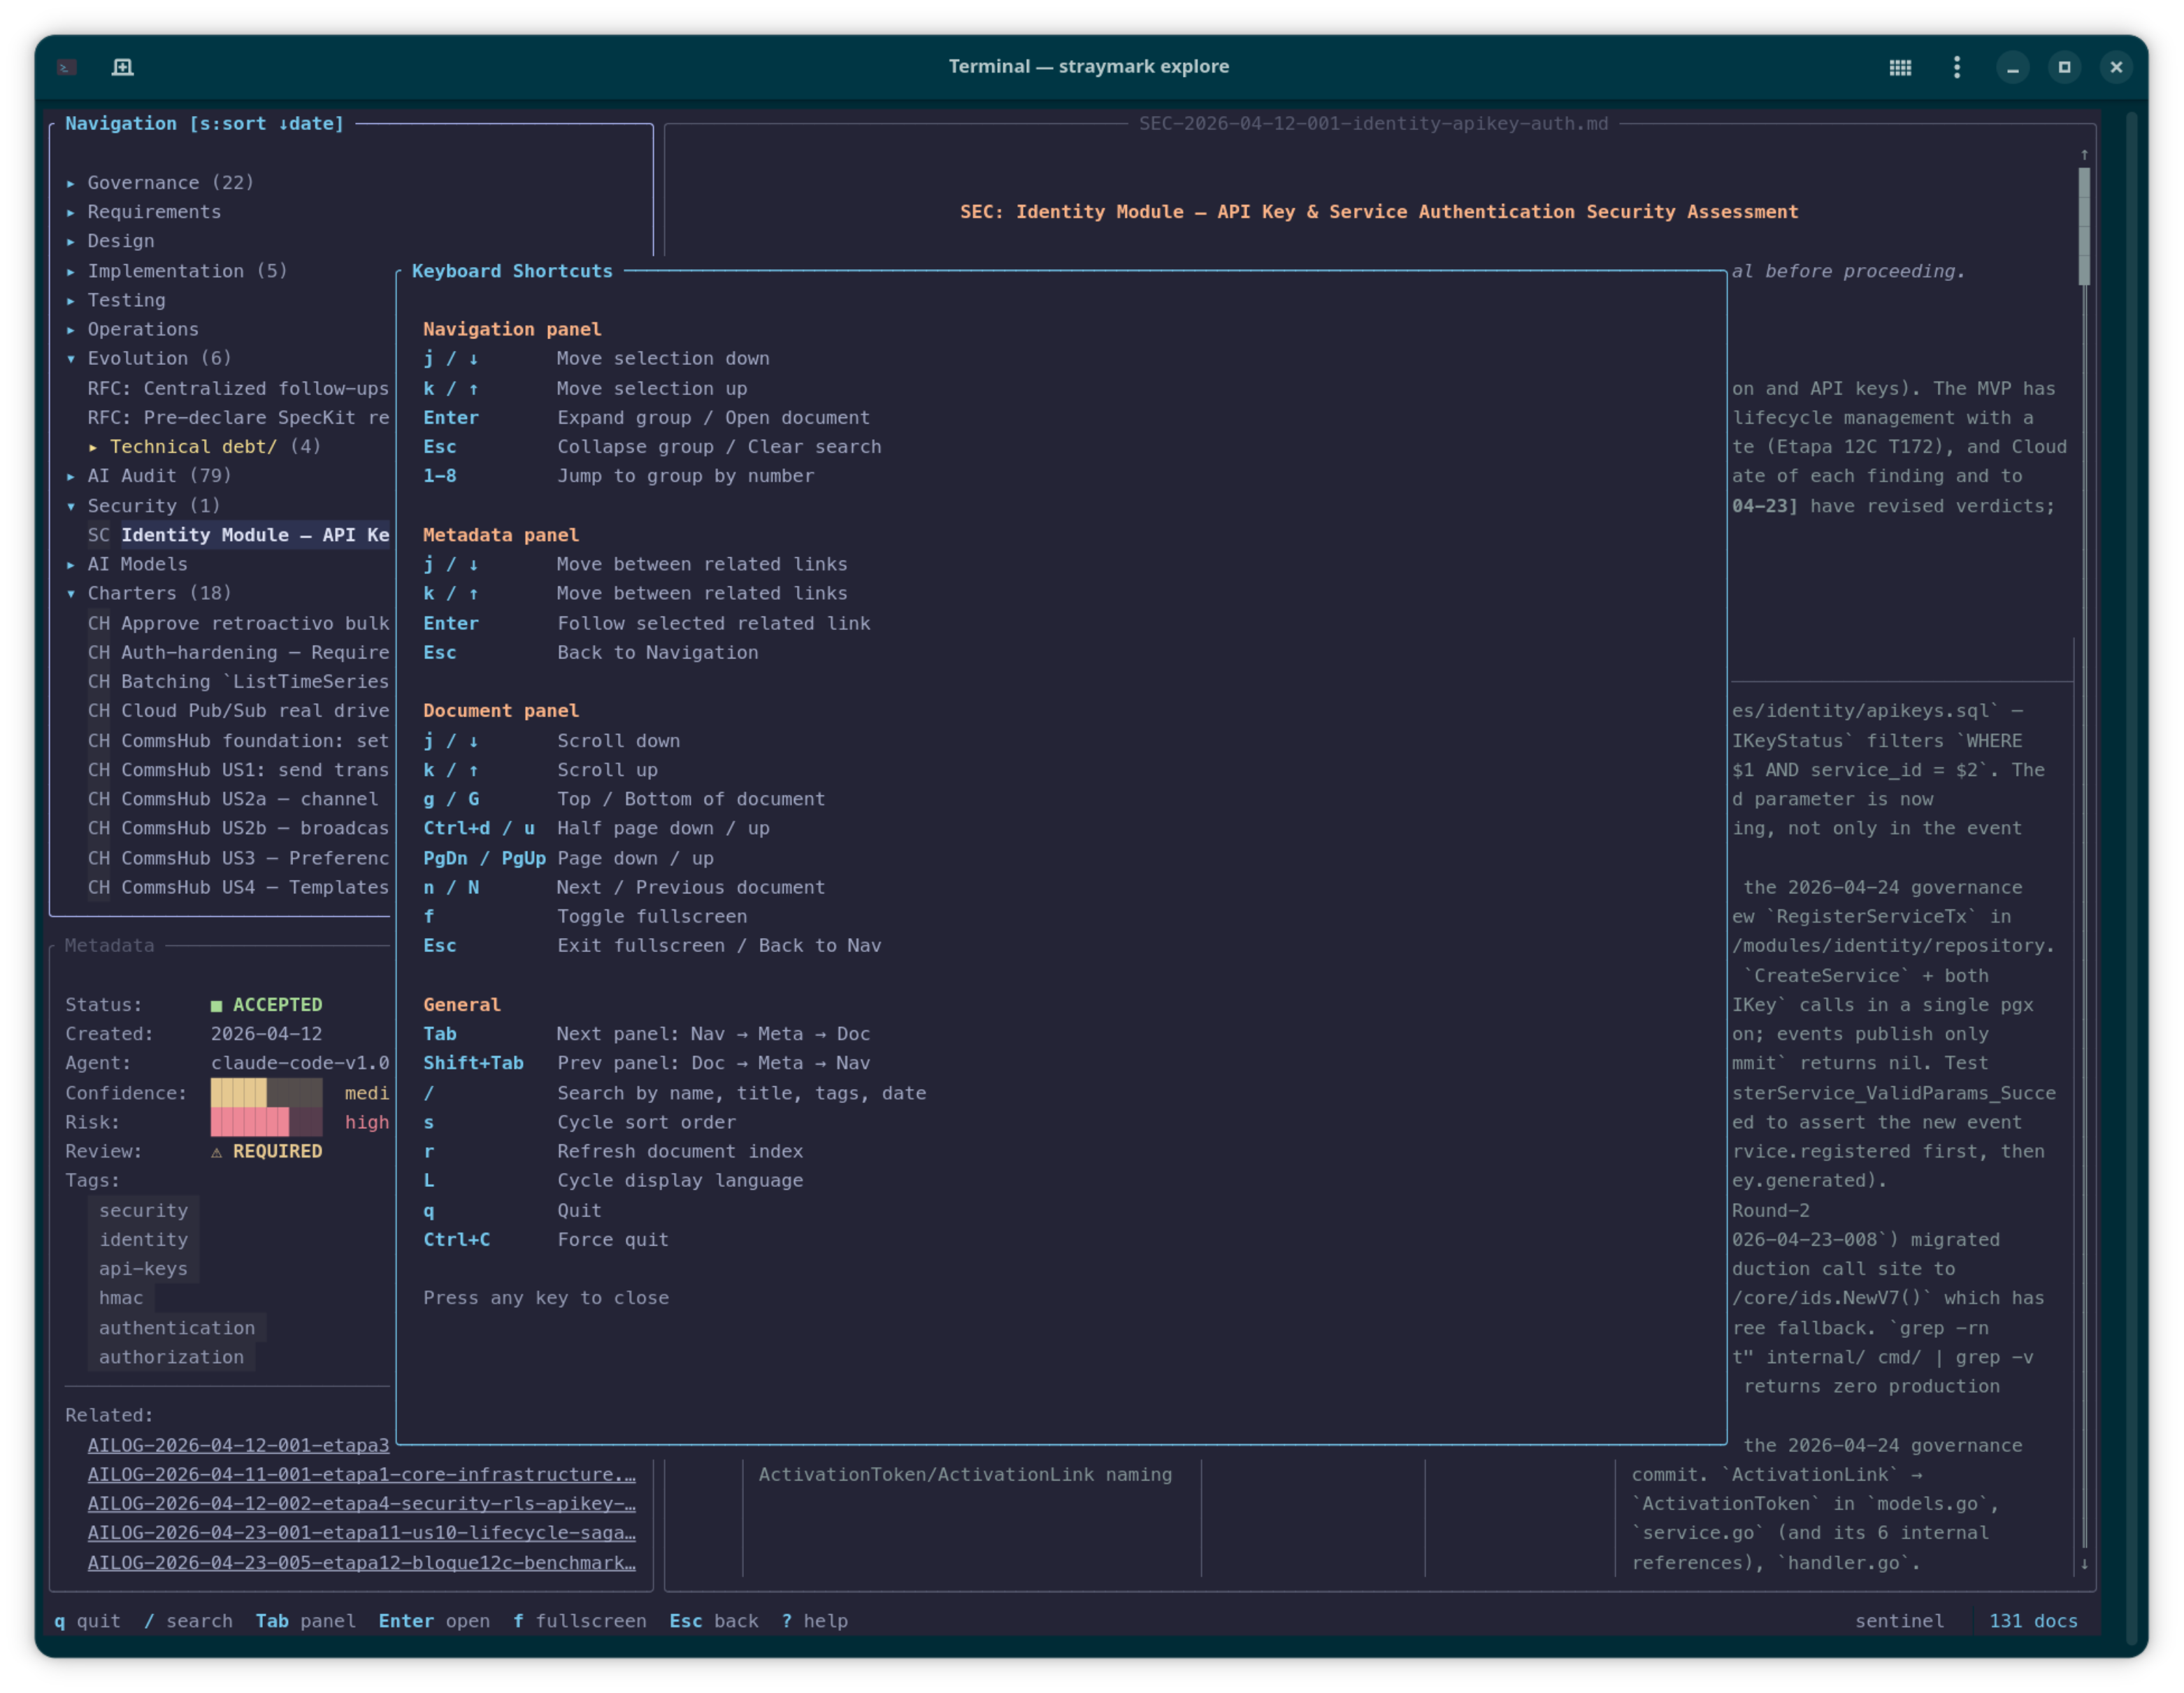
Task: Click the document scrollbar thumb
Action: coord(2083,226)
